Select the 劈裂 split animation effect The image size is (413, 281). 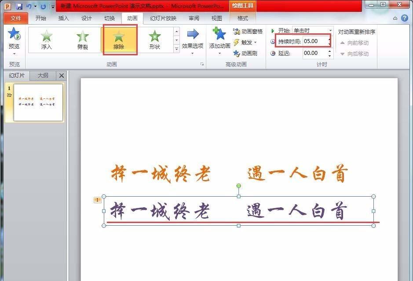coord(82,40)
